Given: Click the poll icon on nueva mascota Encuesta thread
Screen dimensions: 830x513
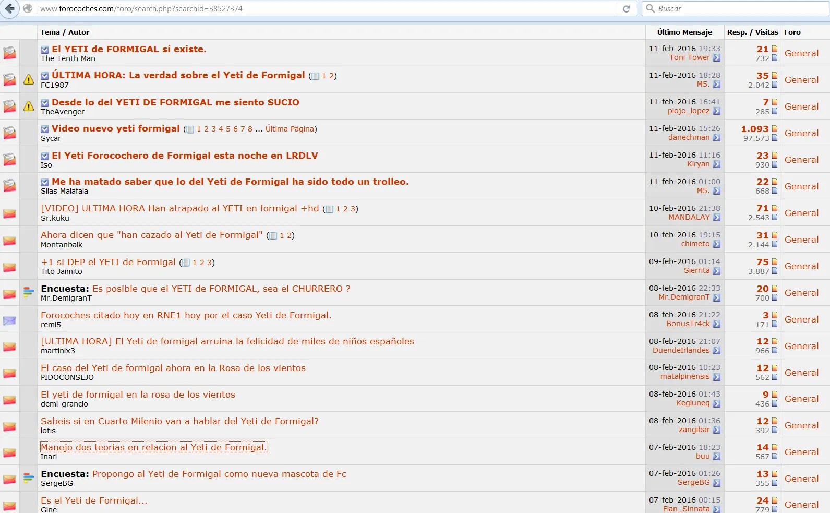Looking at the screenshot, I should point(29,478).
